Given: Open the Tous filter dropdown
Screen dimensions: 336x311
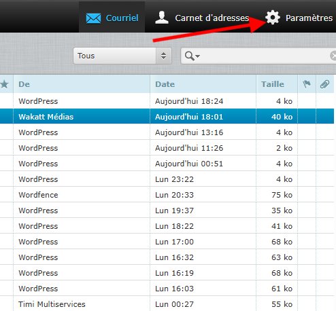Looking at the screenshot, I should pos(122,56).
